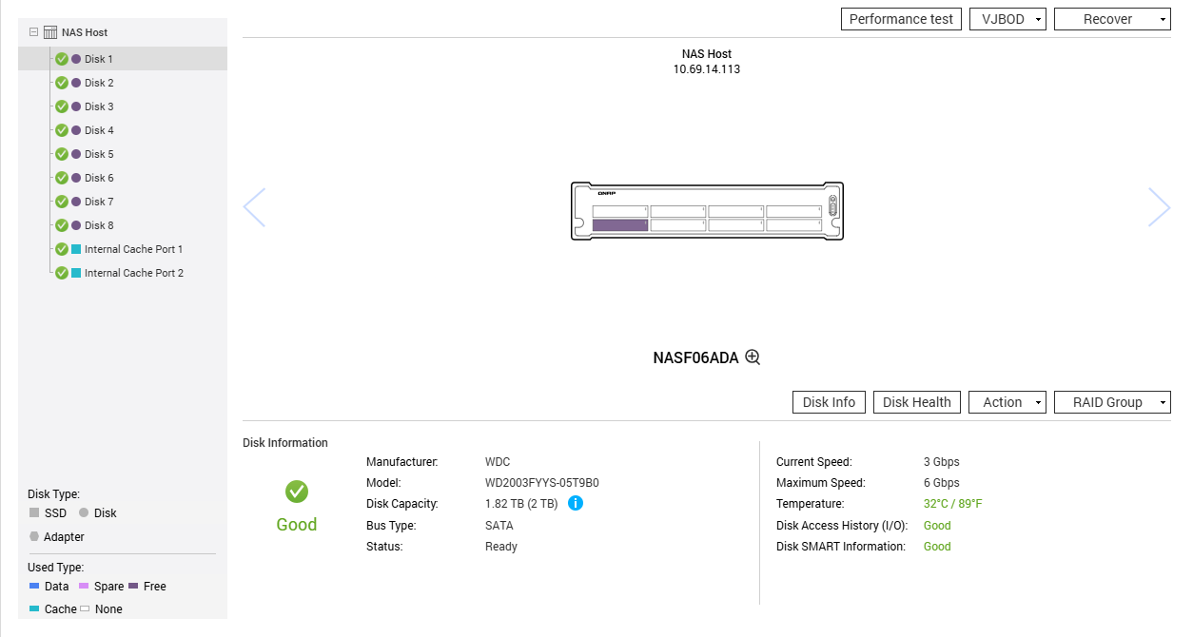Open the RAID Group dropdown
This screenshot has width=1193, height=637.
click(1112, 402)
